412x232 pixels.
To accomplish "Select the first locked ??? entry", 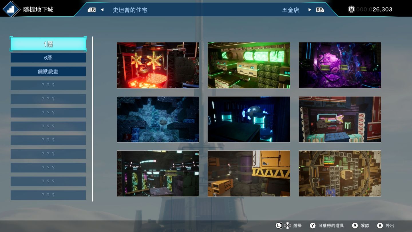I will coord(48,85).
